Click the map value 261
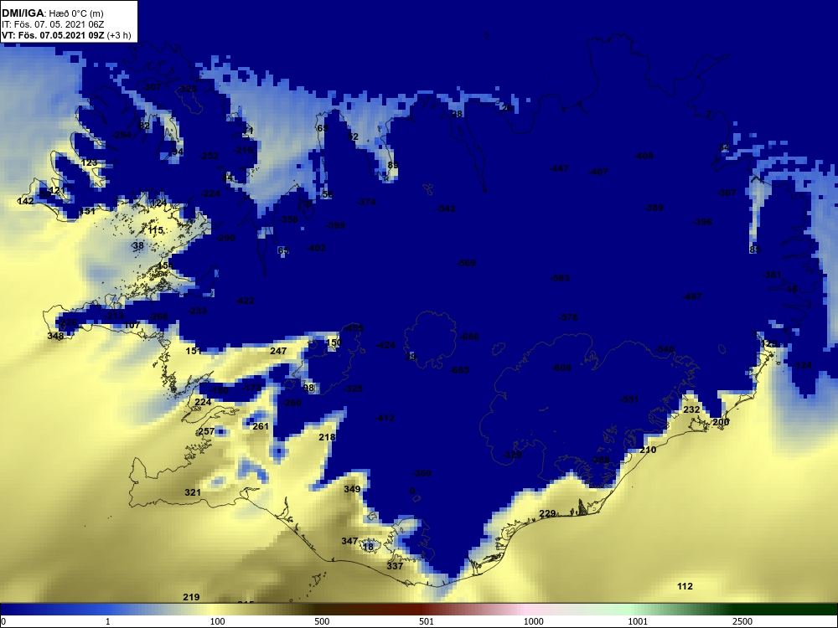The image size is (838, 628). click(x=261, y=426)
